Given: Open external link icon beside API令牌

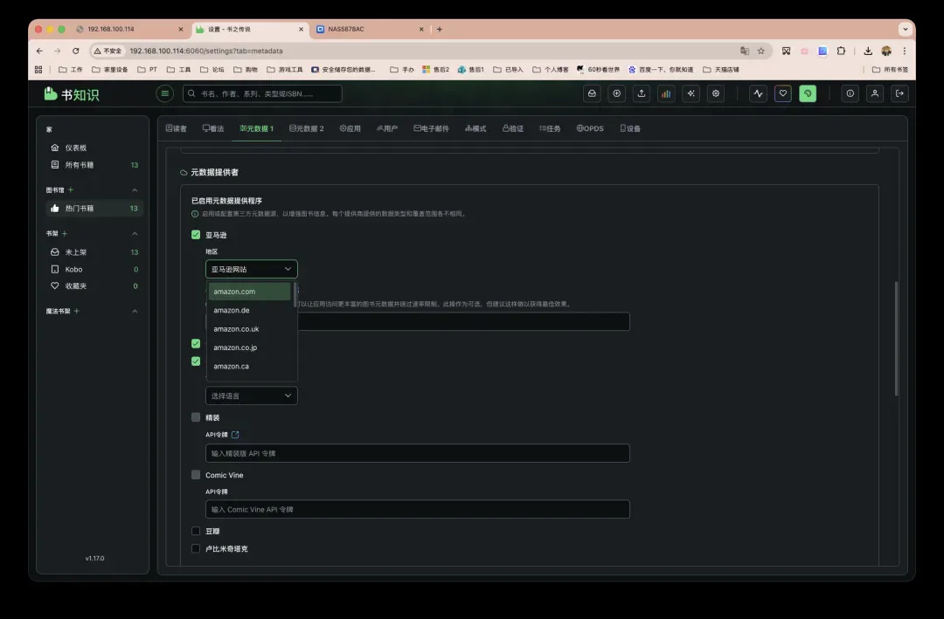Looking at the screenshot, I should [x=235, y=435].
